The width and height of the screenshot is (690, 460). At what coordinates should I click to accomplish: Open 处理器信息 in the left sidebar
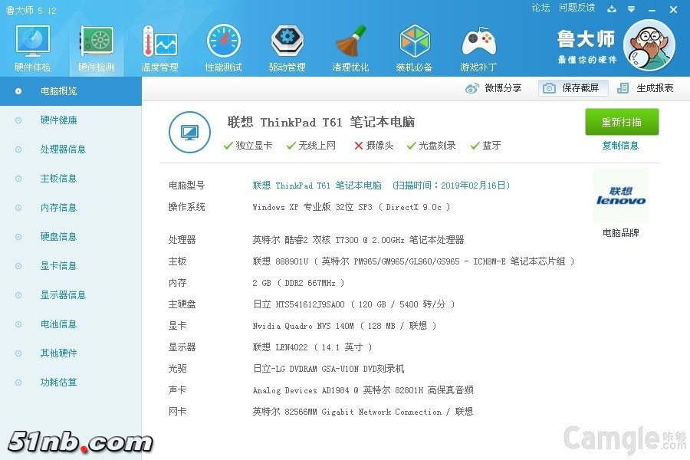(63, 149)
